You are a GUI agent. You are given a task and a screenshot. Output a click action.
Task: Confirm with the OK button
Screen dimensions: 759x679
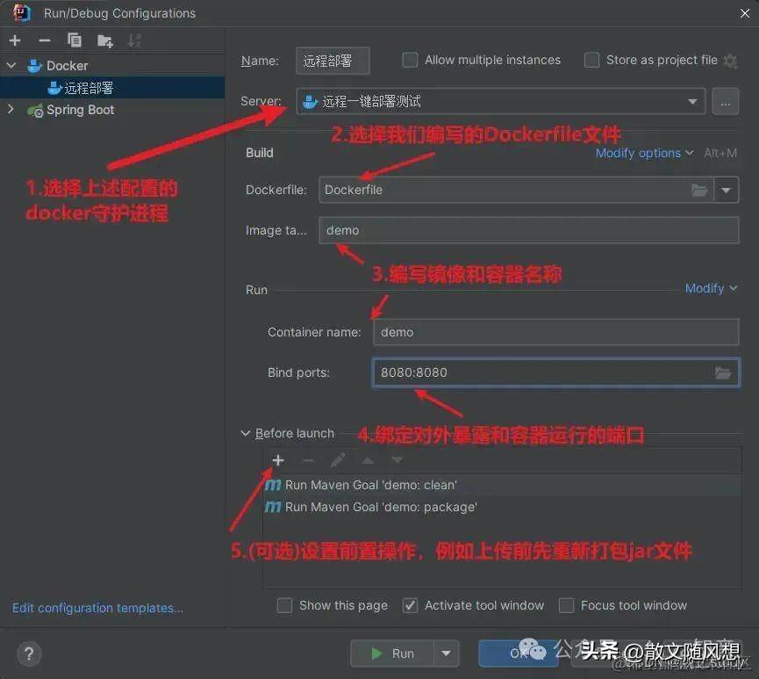tap(518, 654)
